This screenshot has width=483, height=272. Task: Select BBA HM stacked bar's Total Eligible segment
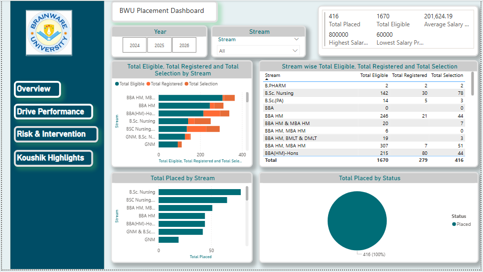click(184, 106)
